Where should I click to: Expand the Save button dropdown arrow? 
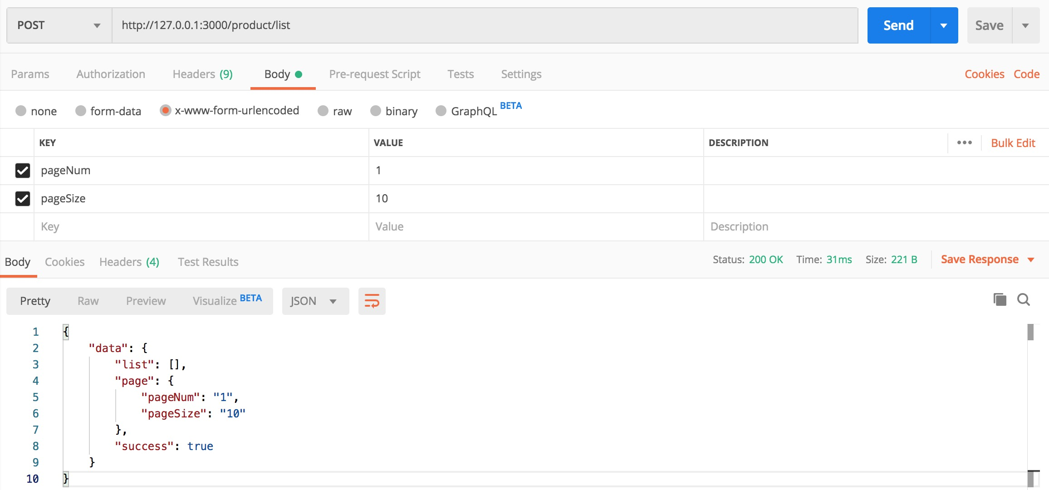coord(1025,25)
